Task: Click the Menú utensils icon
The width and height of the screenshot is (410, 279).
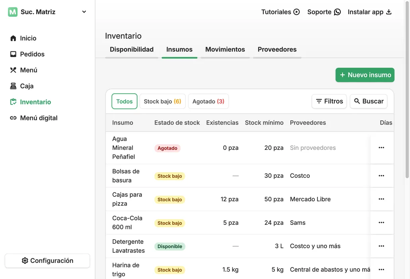Action: (13, 70)
